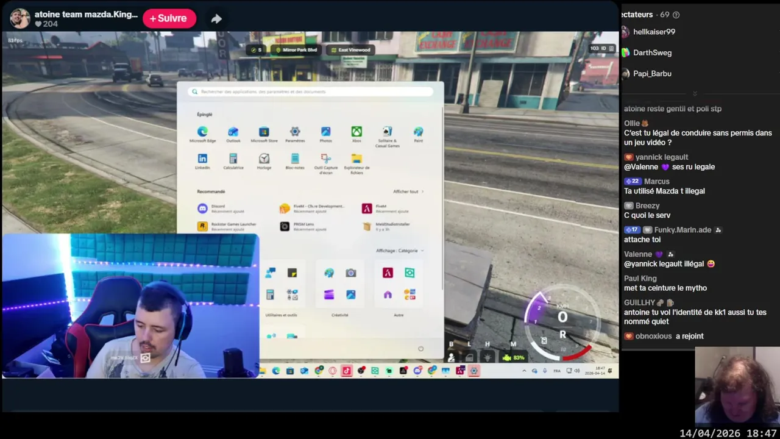Select viewer hellkaiser99 in spectators list
Image resolution: width=780 pixels, height=439 pixels.
654,32
